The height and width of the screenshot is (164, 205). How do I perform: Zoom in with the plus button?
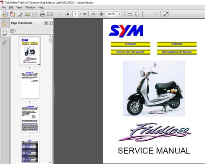(x=101, y=14)
